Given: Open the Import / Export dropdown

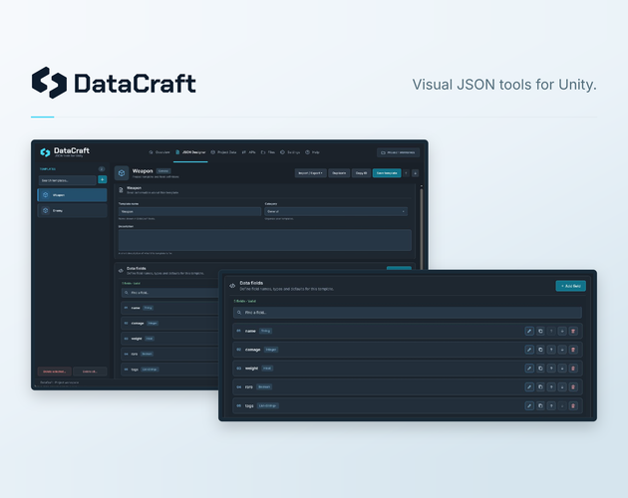Looking at the screenshot, I should coord(310,173).
